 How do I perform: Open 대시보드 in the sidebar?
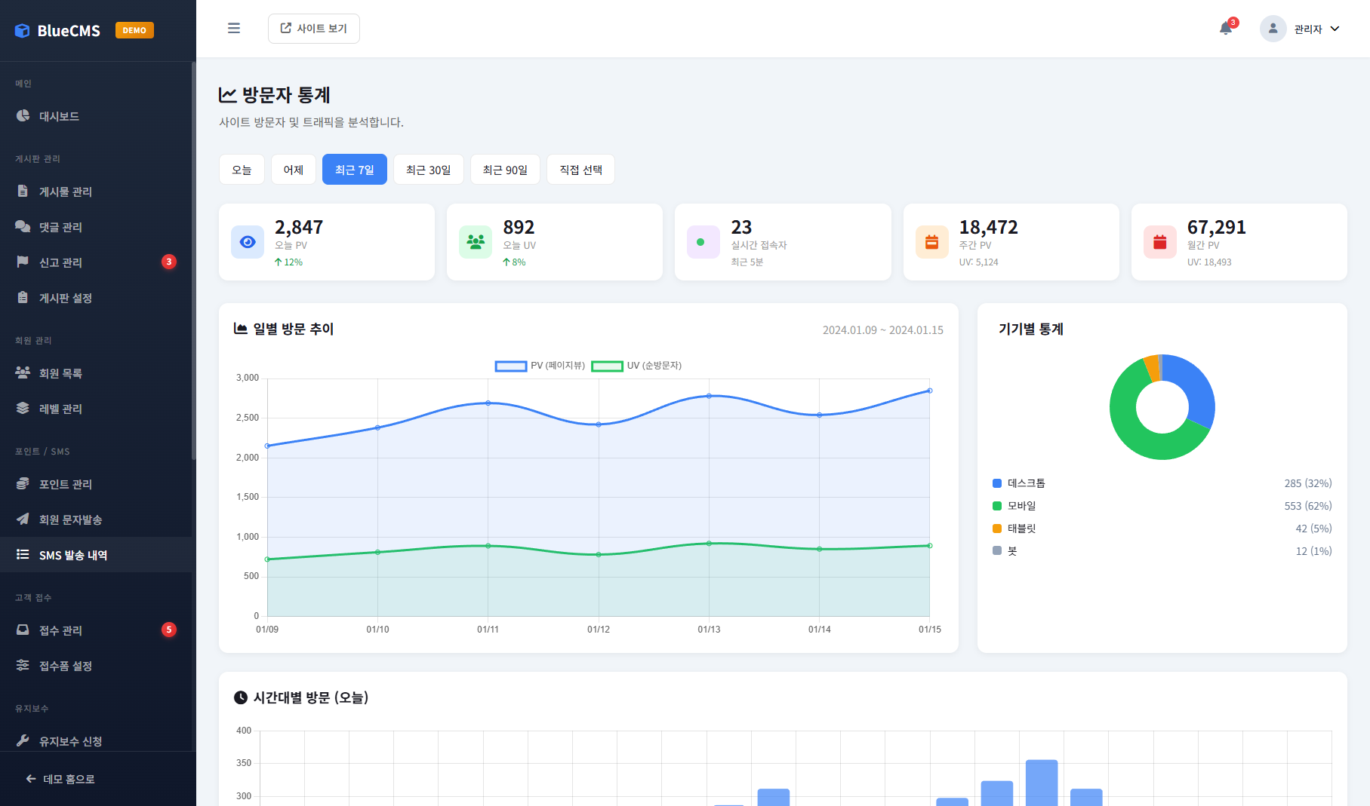[59, 116]
